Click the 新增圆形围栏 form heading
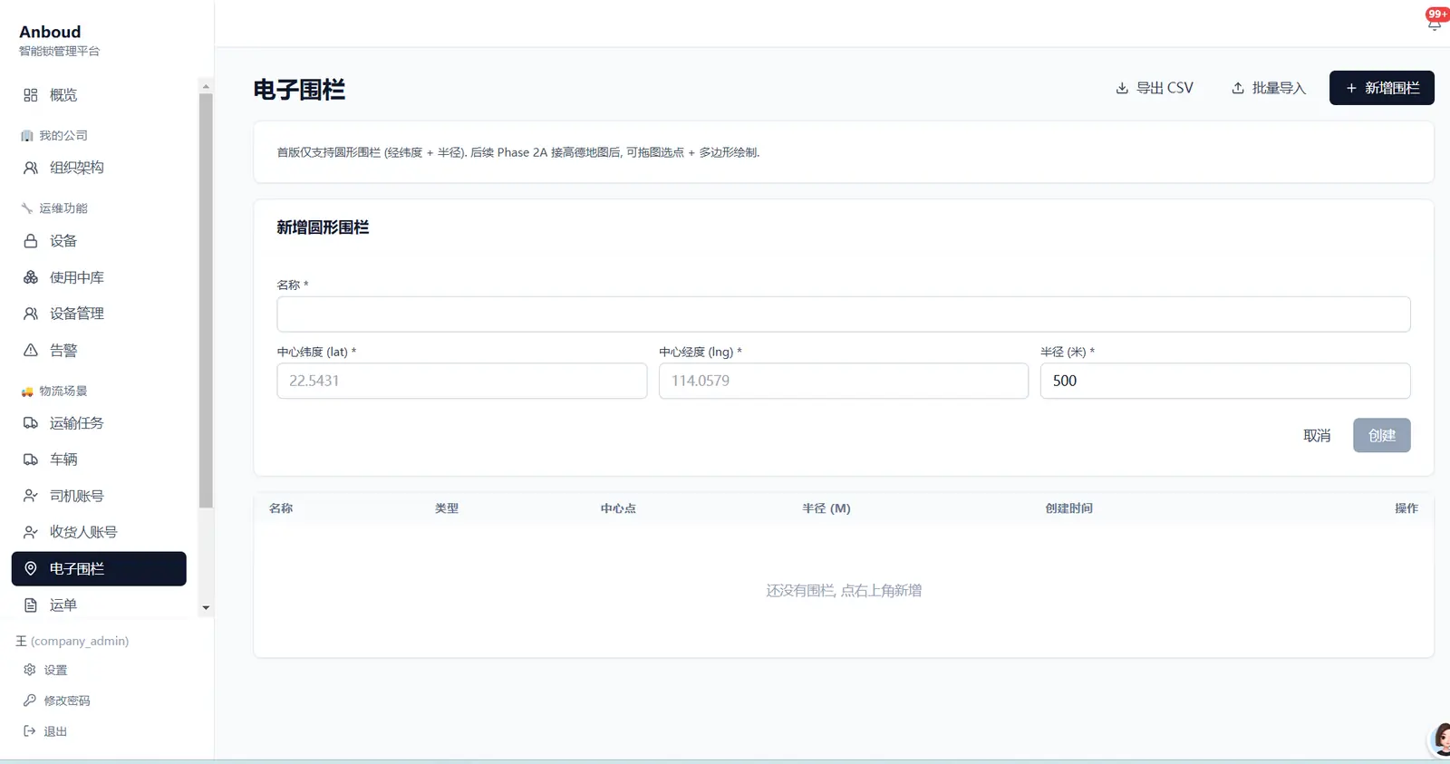This screenshot has height=764, width=1450. (x=323, y=227)
